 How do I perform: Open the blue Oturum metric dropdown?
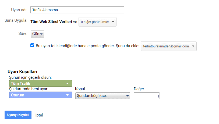pyautogui.click(x=41, y=95)
